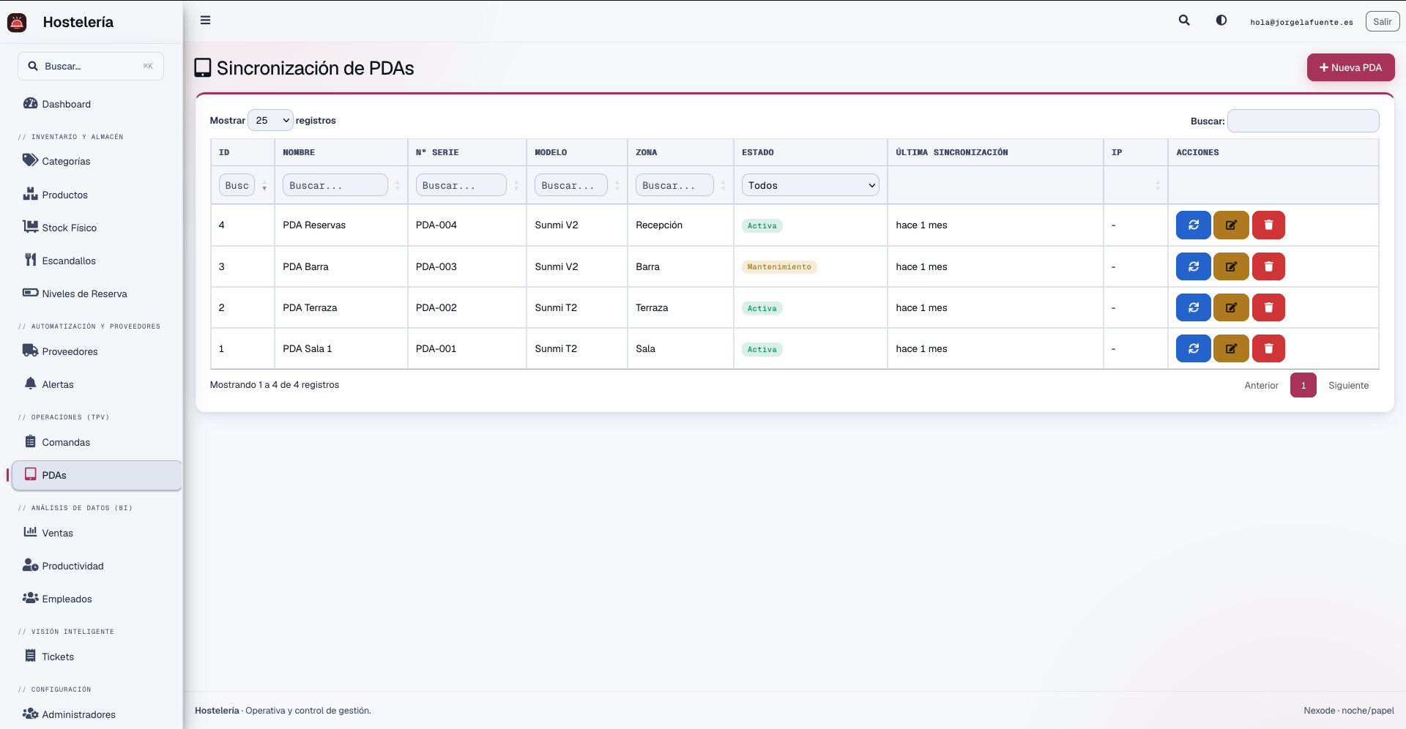1406x729 pixels.
Task: Sync the PDA Sala 1 device
Action: (1193, 348)
